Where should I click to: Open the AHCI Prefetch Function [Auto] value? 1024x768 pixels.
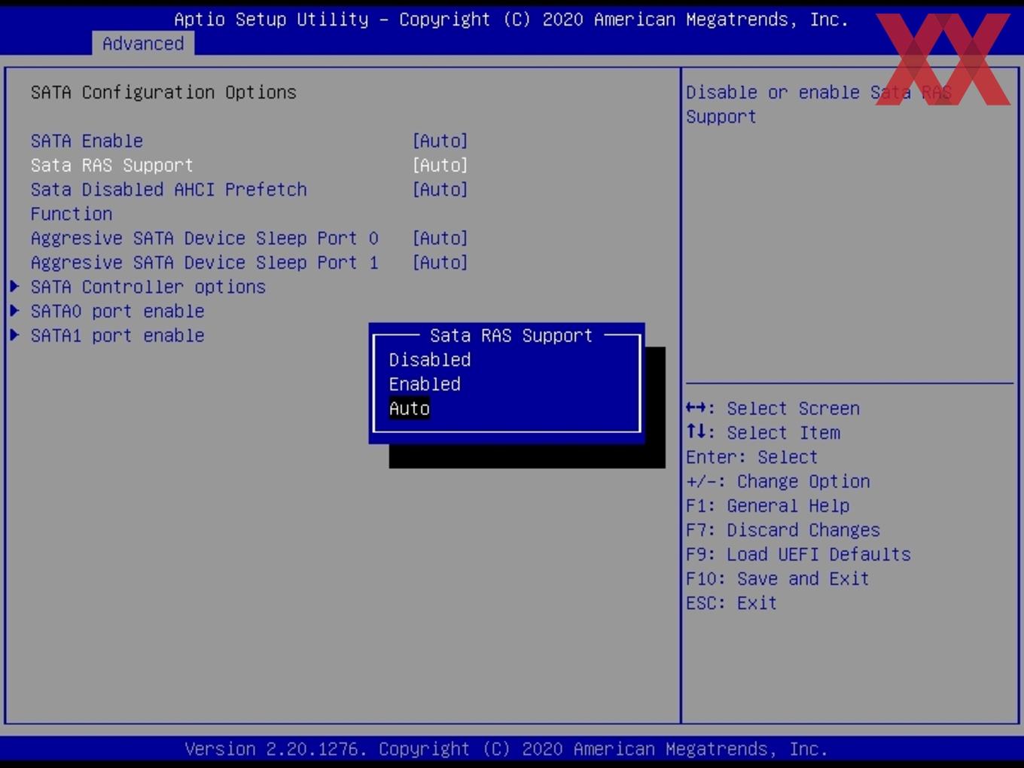pyautogui.click(x=440, y=189)
